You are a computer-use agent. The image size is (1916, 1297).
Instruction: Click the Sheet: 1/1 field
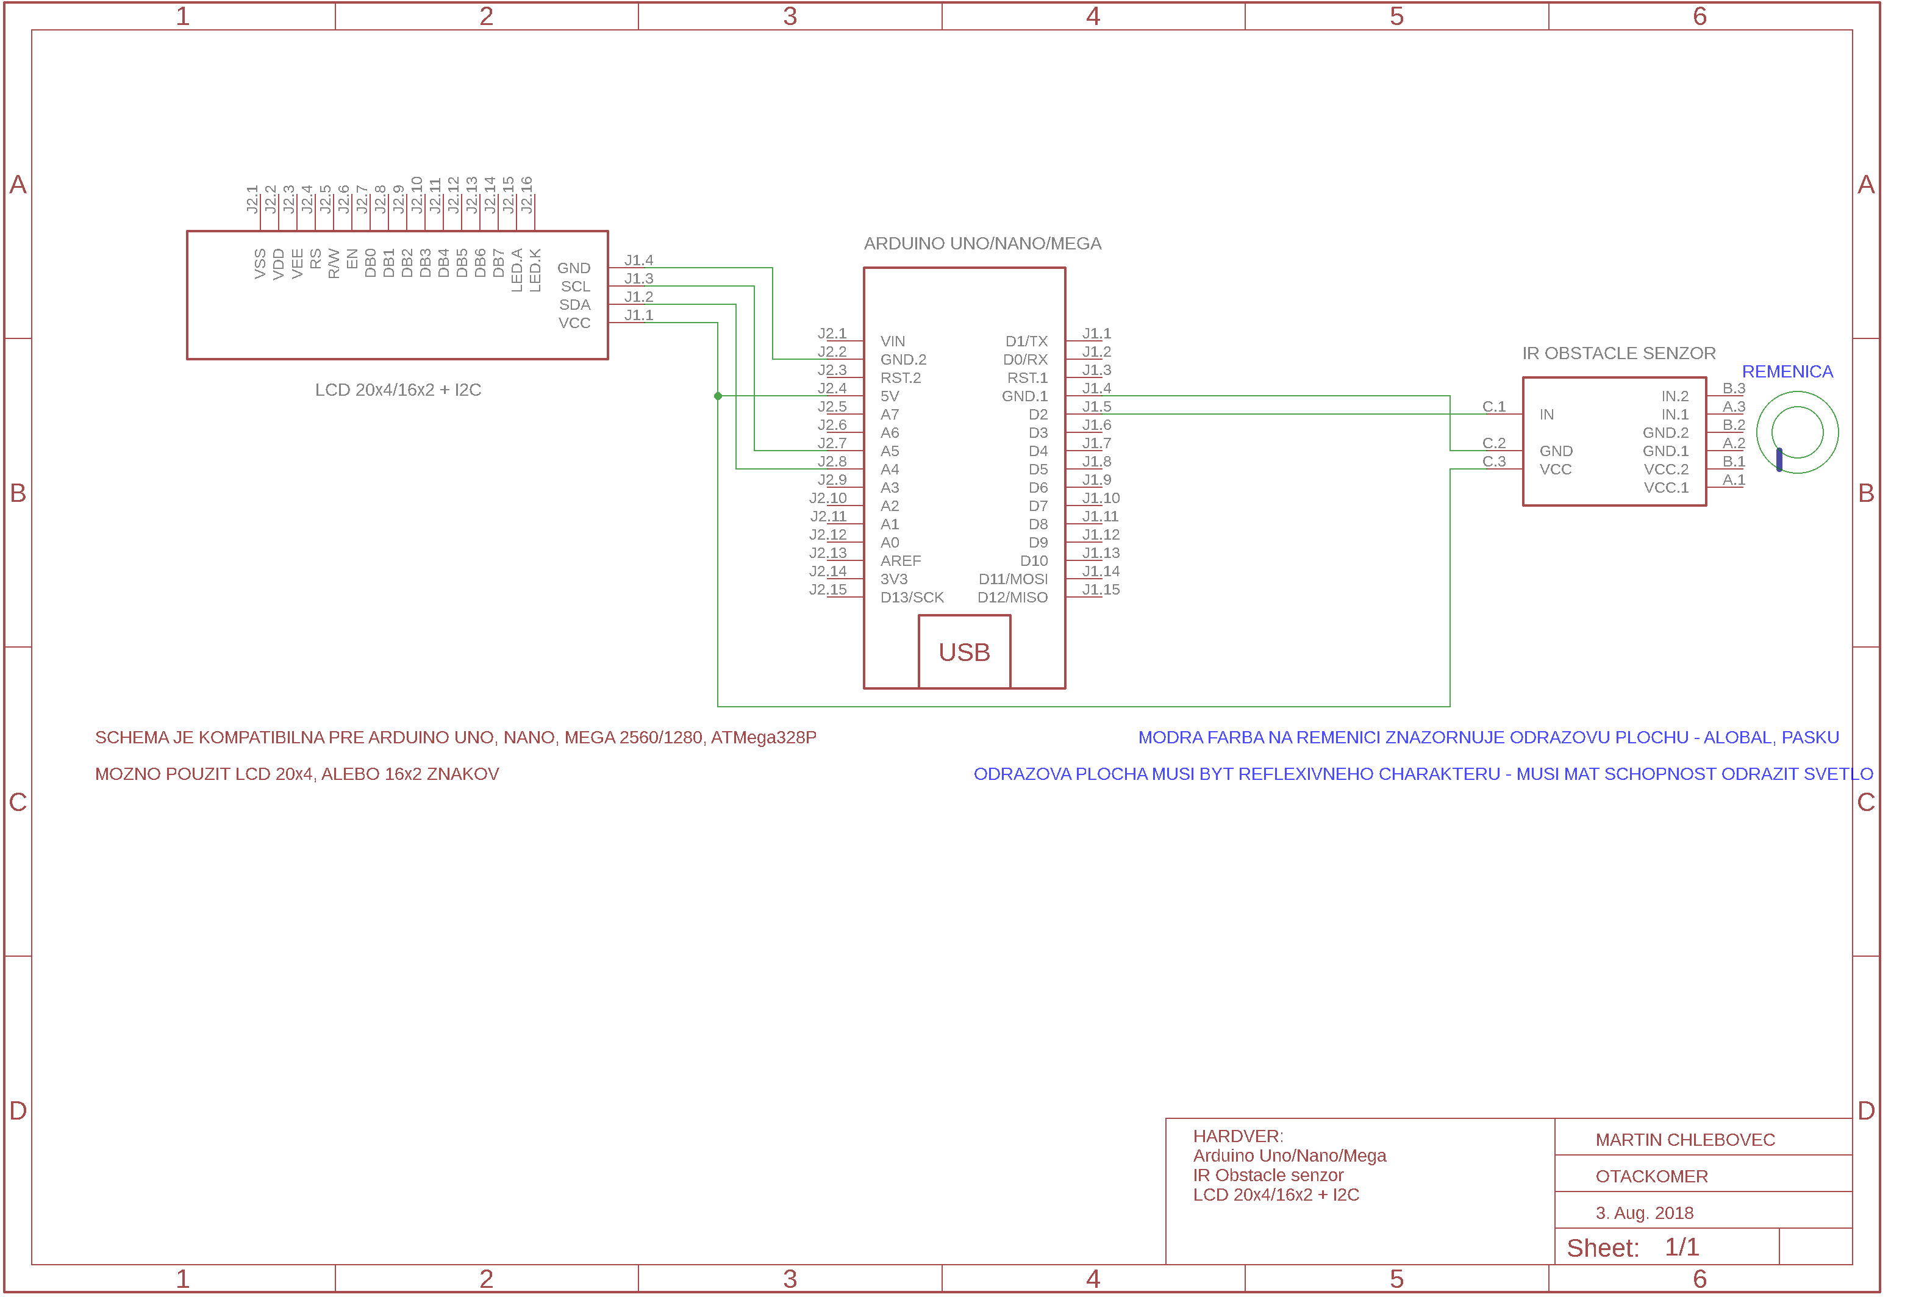coord(1632,1247)
